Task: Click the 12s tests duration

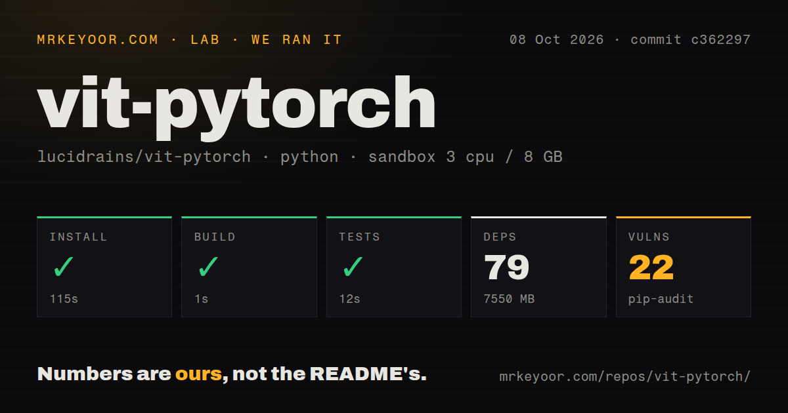Action: 349,299
